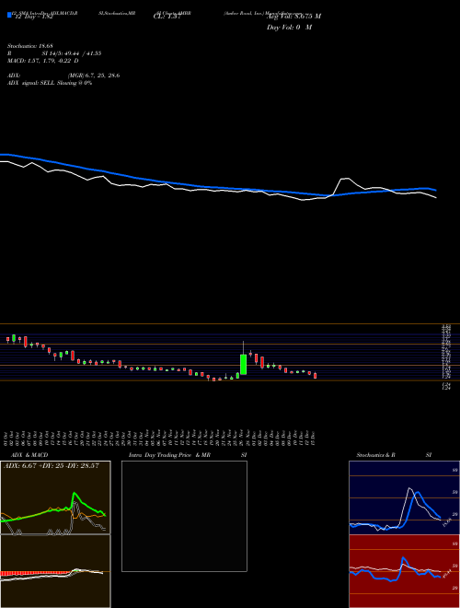This screenshot has width=460, height=608.
Task: Click the blue RSI spike in the red panel
Action: click(x=404, y=558)
